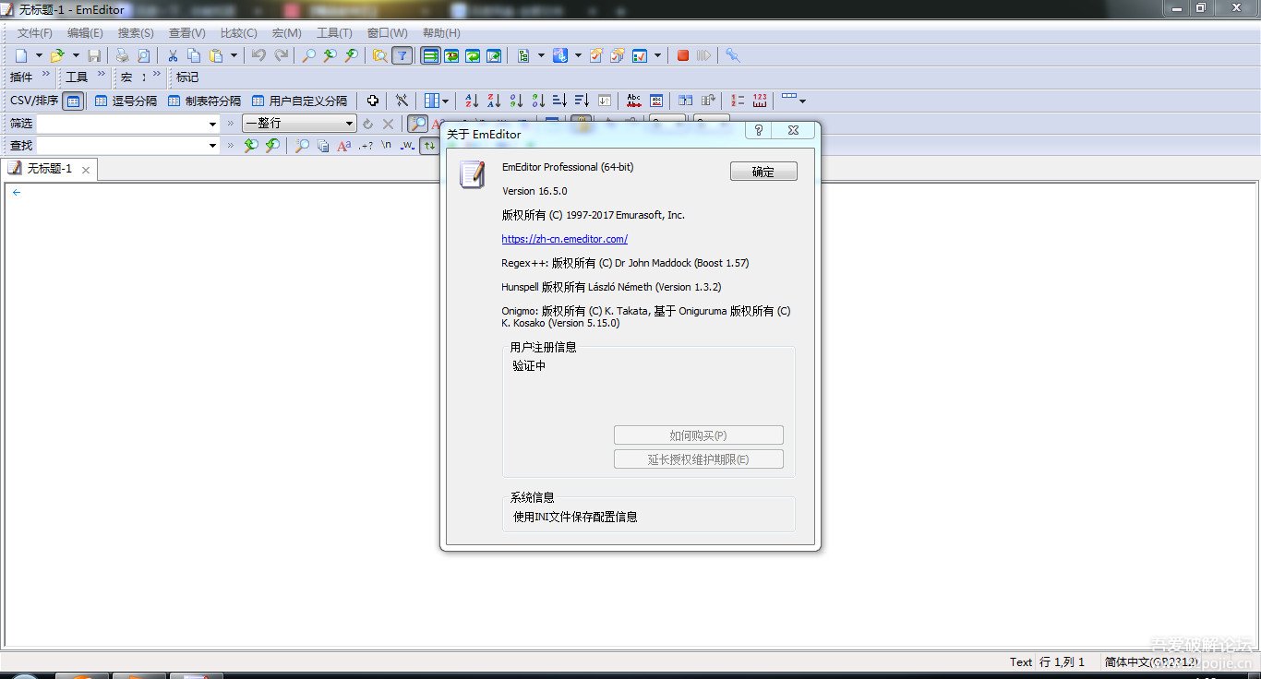Click the Text mode status bar entry
Viewport: 1261px width, 679px height.
tap(1021, 661)
